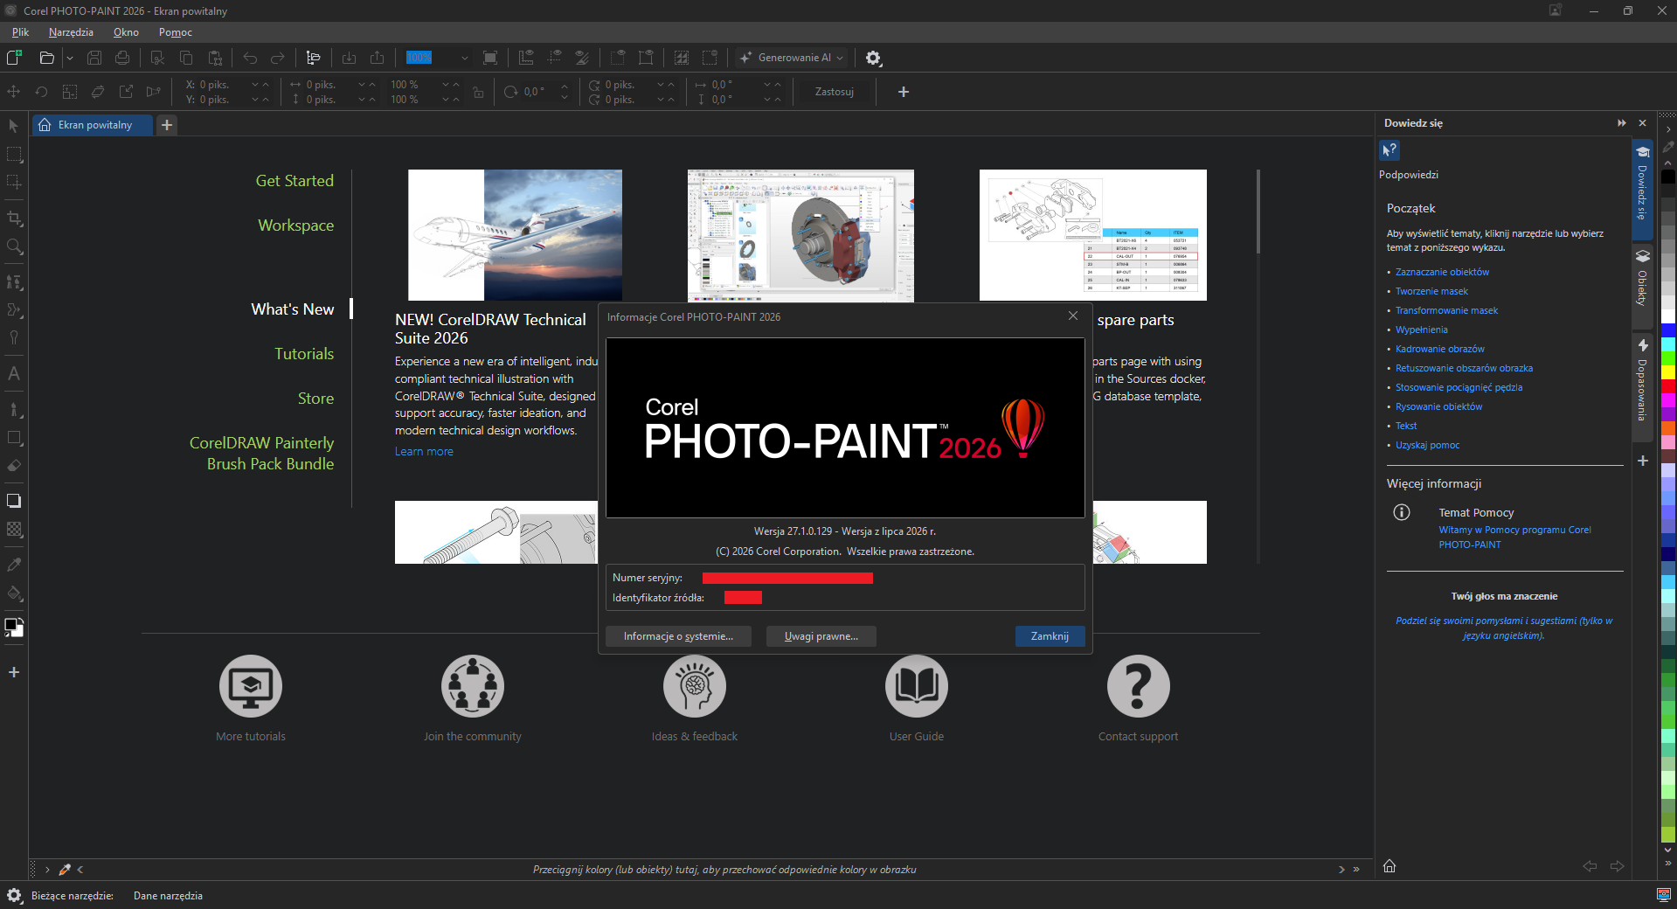Viewport: 1677px width, 909px height.
Task: Open Witamy w Pomocy programu Corel link
Action: coord(1514,537)
